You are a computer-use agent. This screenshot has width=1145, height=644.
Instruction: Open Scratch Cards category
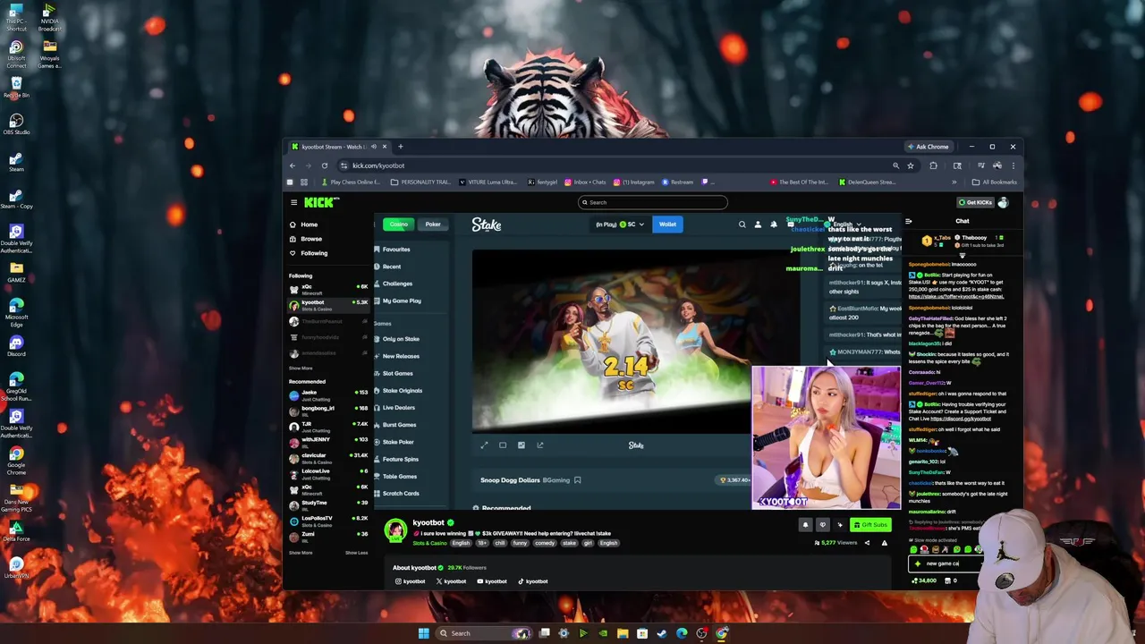tap(400, 494)
